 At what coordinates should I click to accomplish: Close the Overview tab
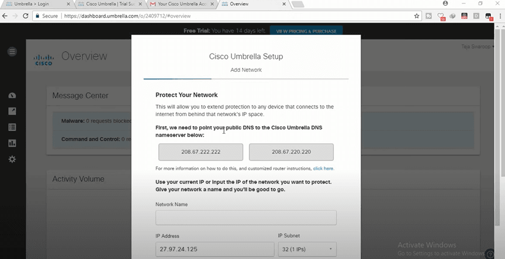283,4
